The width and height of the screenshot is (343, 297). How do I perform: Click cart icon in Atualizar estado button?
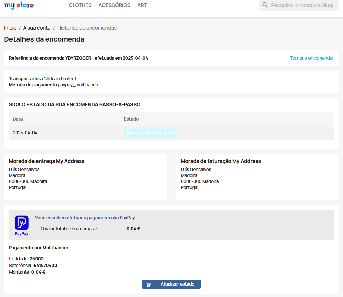[x=149, y=284]
